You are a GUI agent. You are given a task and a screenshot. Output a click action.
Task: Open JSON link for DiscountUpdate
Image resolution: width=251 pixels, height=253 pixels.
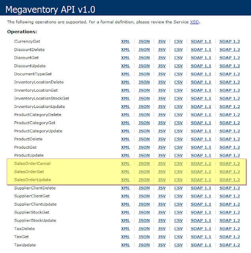[x=144, y=66]
